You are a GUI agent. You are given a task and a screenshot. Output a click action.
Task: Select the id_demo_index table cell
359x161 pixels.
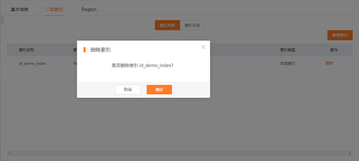[x=33, y=64]
